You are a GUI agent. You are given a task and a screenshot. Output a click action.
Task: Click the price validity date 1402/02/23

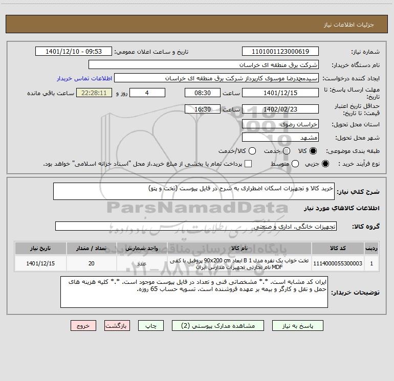tap(280, 109)
